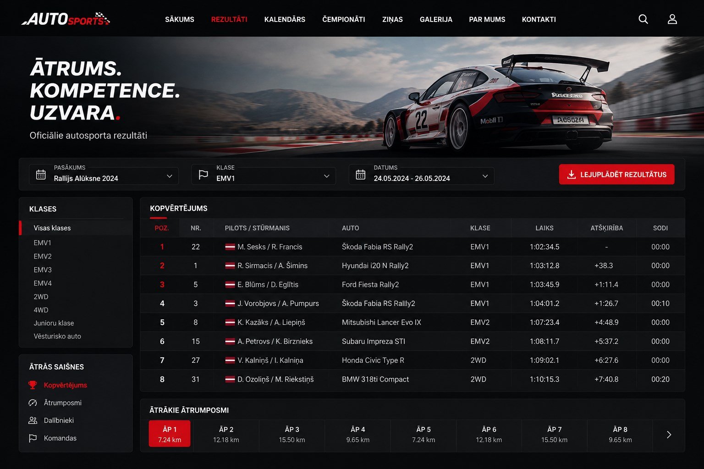
Task: Sort table by Atšķirība column header
Action: coord(607,228)
